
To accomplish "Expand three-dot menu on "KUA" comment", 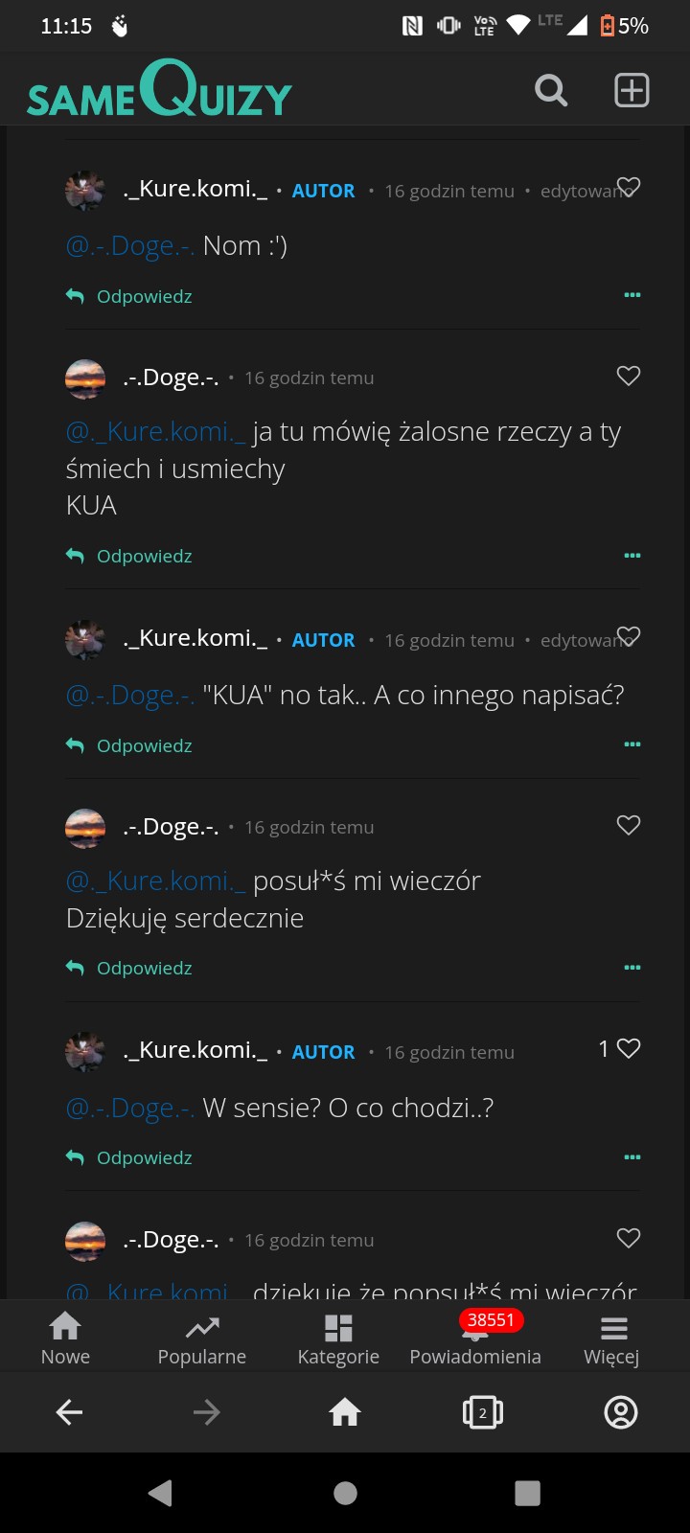I will click(632, 556).
